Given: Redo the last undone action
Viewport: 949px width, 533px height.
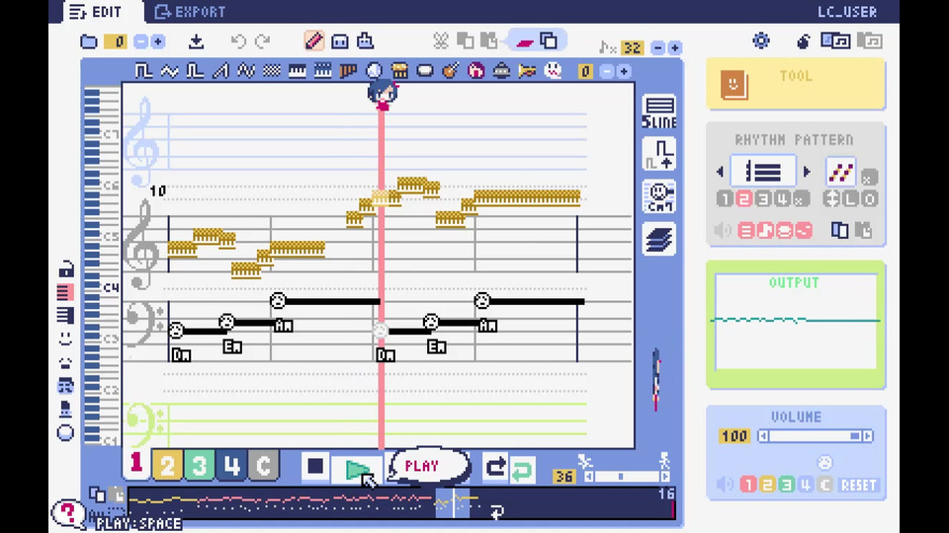Looking at the screenshot, I should pyautogui.click(x=263, y=41).
